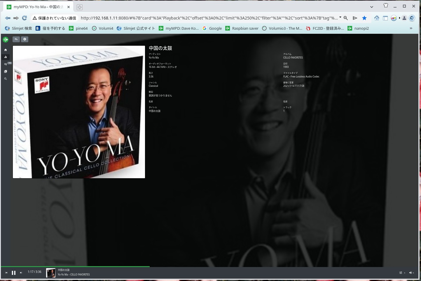Open playback settings sliders icon
Viewport: 421px width, 281px height.
coord(400,273)
